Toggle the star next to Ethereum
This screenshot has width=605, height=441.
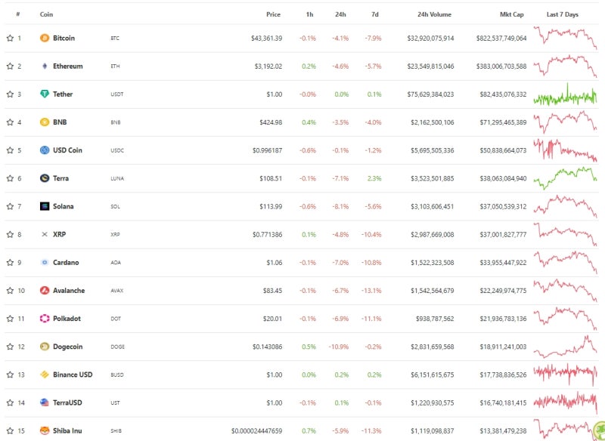click(10, 66)
